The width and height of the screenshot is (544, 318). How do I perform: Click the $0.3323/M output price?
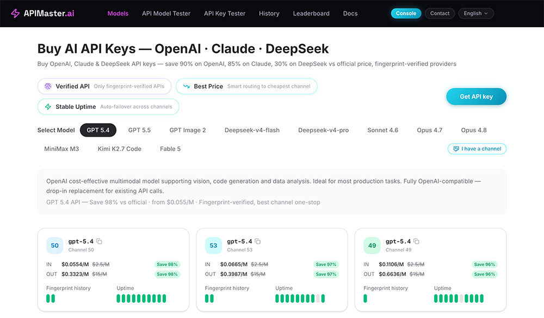click(75, 274)
